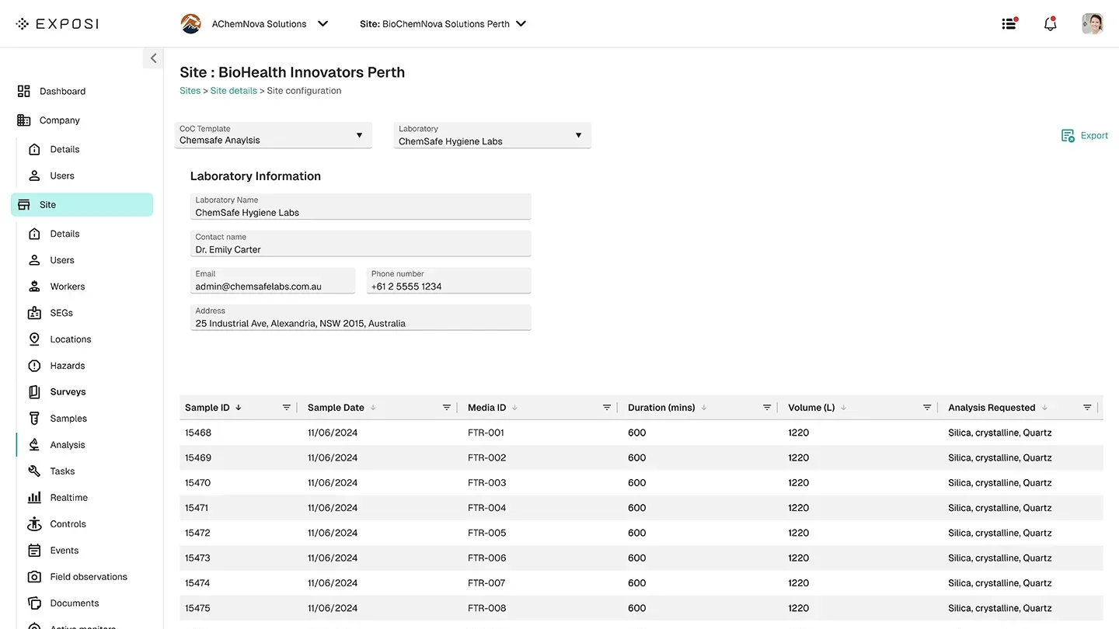This screenshot has height=629, width=1119.
Task: Open the Laboratory dropdown
Action: [578, 135]
